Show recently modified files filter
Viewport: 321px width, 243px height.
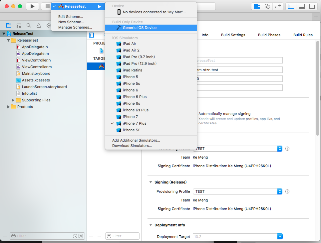click(x=75, y=236)
